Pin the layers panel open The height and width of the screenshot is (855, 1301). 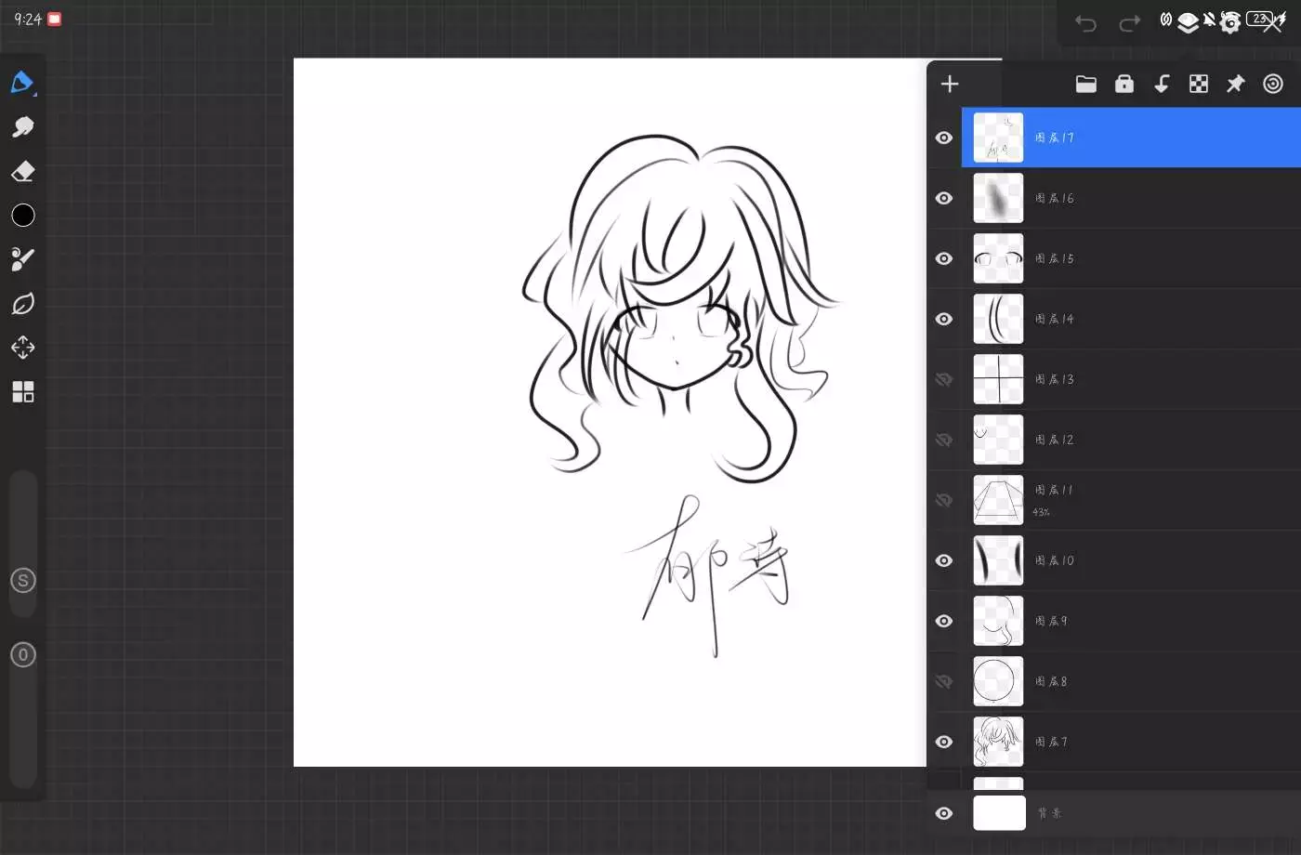point(1235,85)
